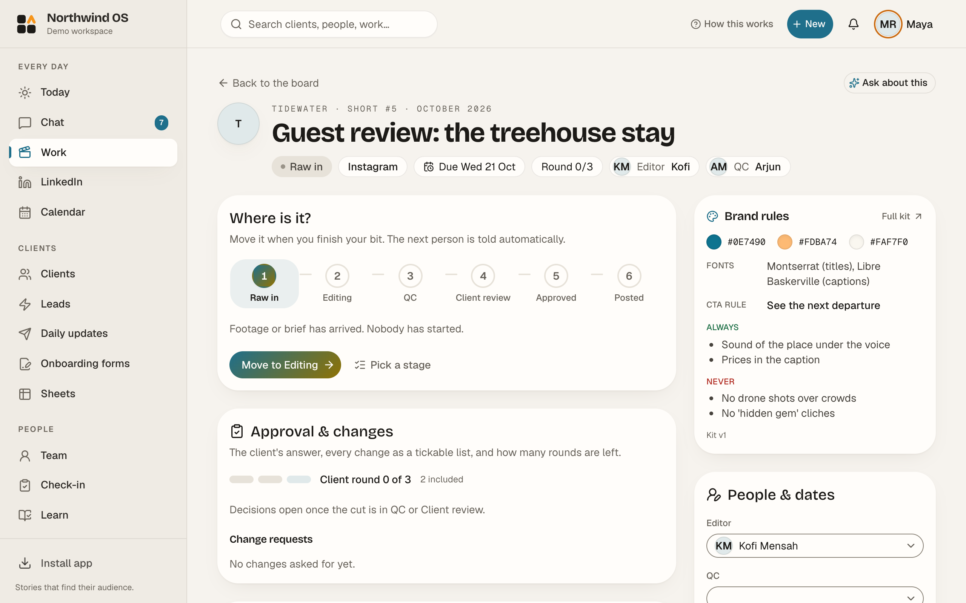Click the #FDBA74 orange color swatch
Screen dimensions: 966x603
[785, 242]
